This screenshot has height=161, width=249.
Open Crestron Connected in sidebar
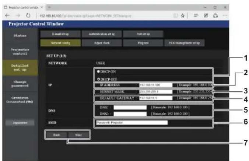(20, 100)
